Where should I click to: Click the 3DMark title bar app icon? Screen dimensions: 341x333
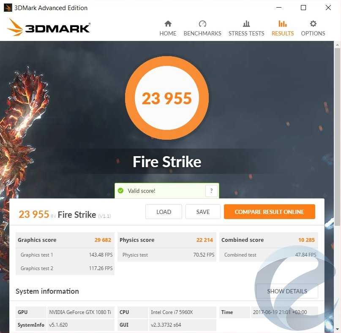click(x=8, y=8)
